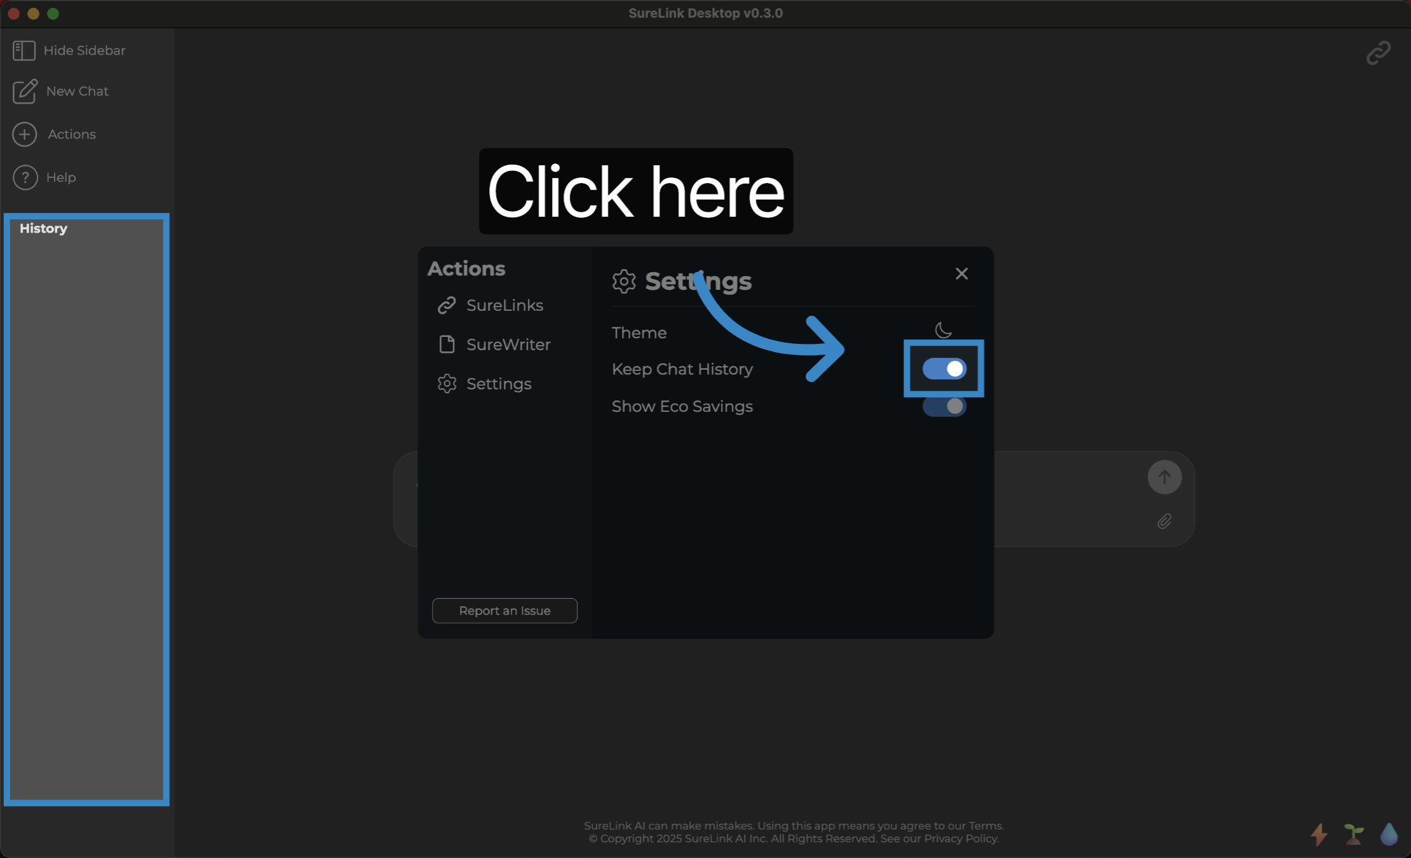This screenshot has width=1411, height=858.
Task: Open SureWriter in the Actions menu
Action: (494, 344)
